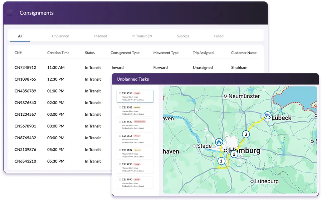Click the Lüneburg label on the map
The image size is (322, 201).
coord(267,181)
